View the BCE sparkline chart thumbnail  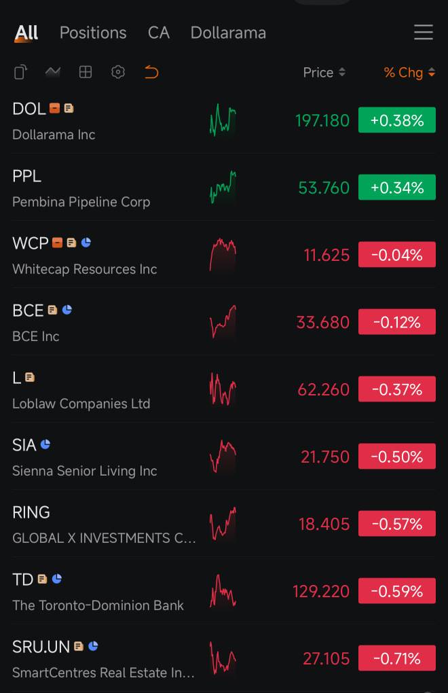click(x=223, y=322)
